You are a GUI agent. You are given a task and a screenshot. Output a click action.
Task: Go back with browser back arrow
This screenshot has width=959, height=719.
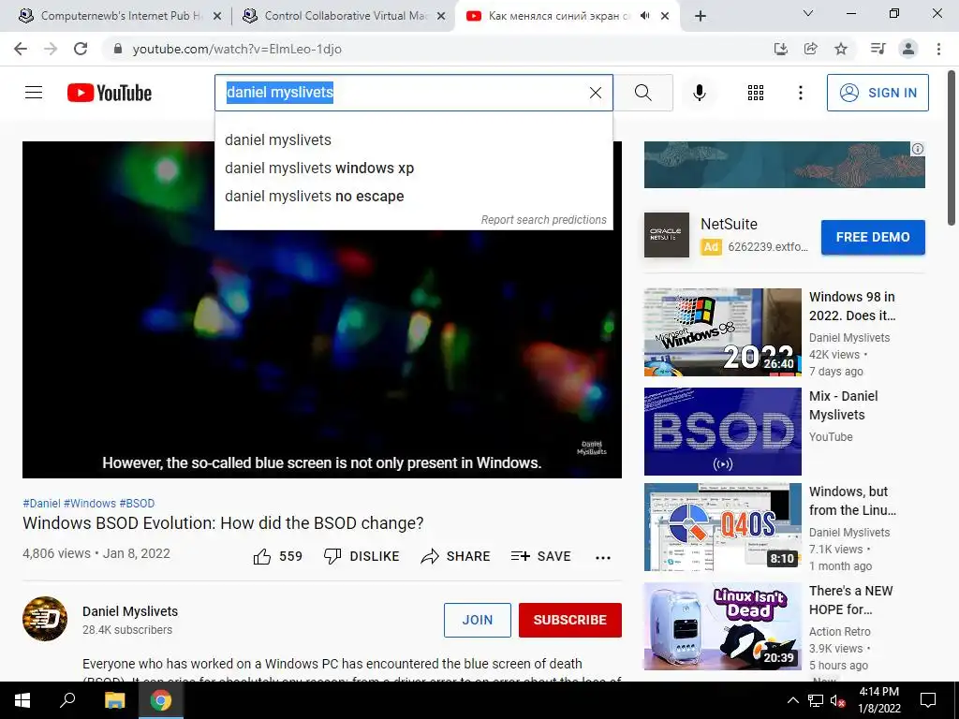[21, 49]
